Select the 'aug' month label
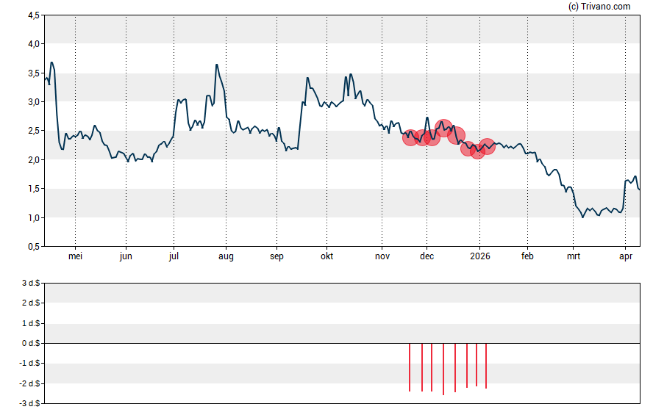Image resolution: width=653 pixels, height=415 pixels. [226, 257]
